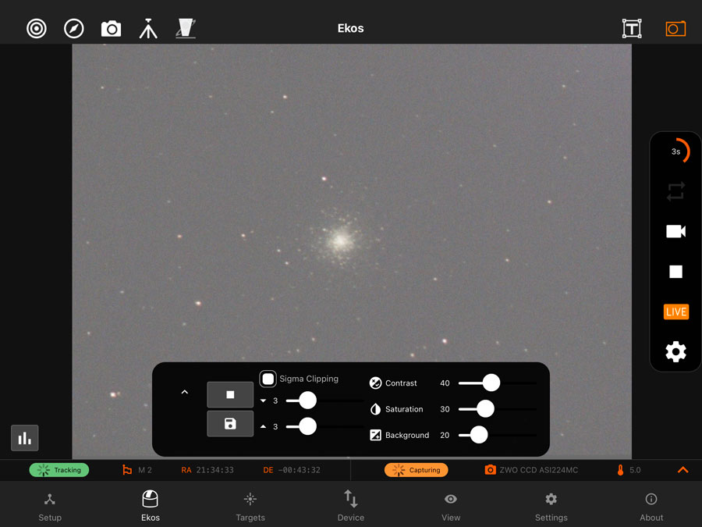Collapse the live stacking panel chevron
Screen dimensions: 702x527
pos(184,392)
